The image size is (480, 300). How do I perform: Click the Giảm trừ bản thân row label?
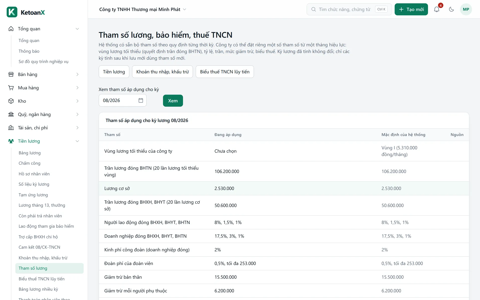pyautogui.click(x=123, y=277)
